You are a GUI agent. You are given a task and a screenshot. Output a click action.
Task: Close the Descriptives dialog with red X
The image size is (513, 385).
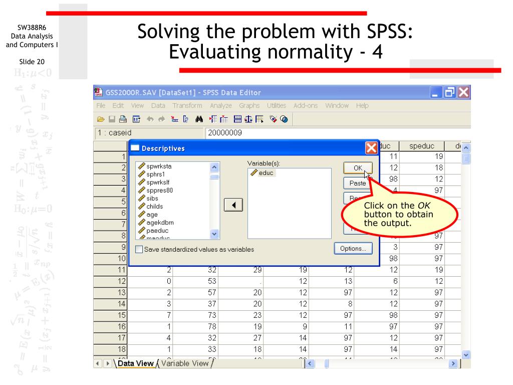tap(371, 148)
